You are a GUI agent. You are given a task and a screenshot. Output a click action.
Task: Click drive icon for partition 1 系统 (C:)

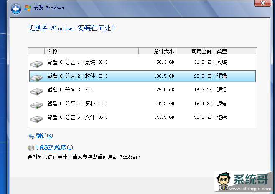pyautogui.click(x=36, y=64)
